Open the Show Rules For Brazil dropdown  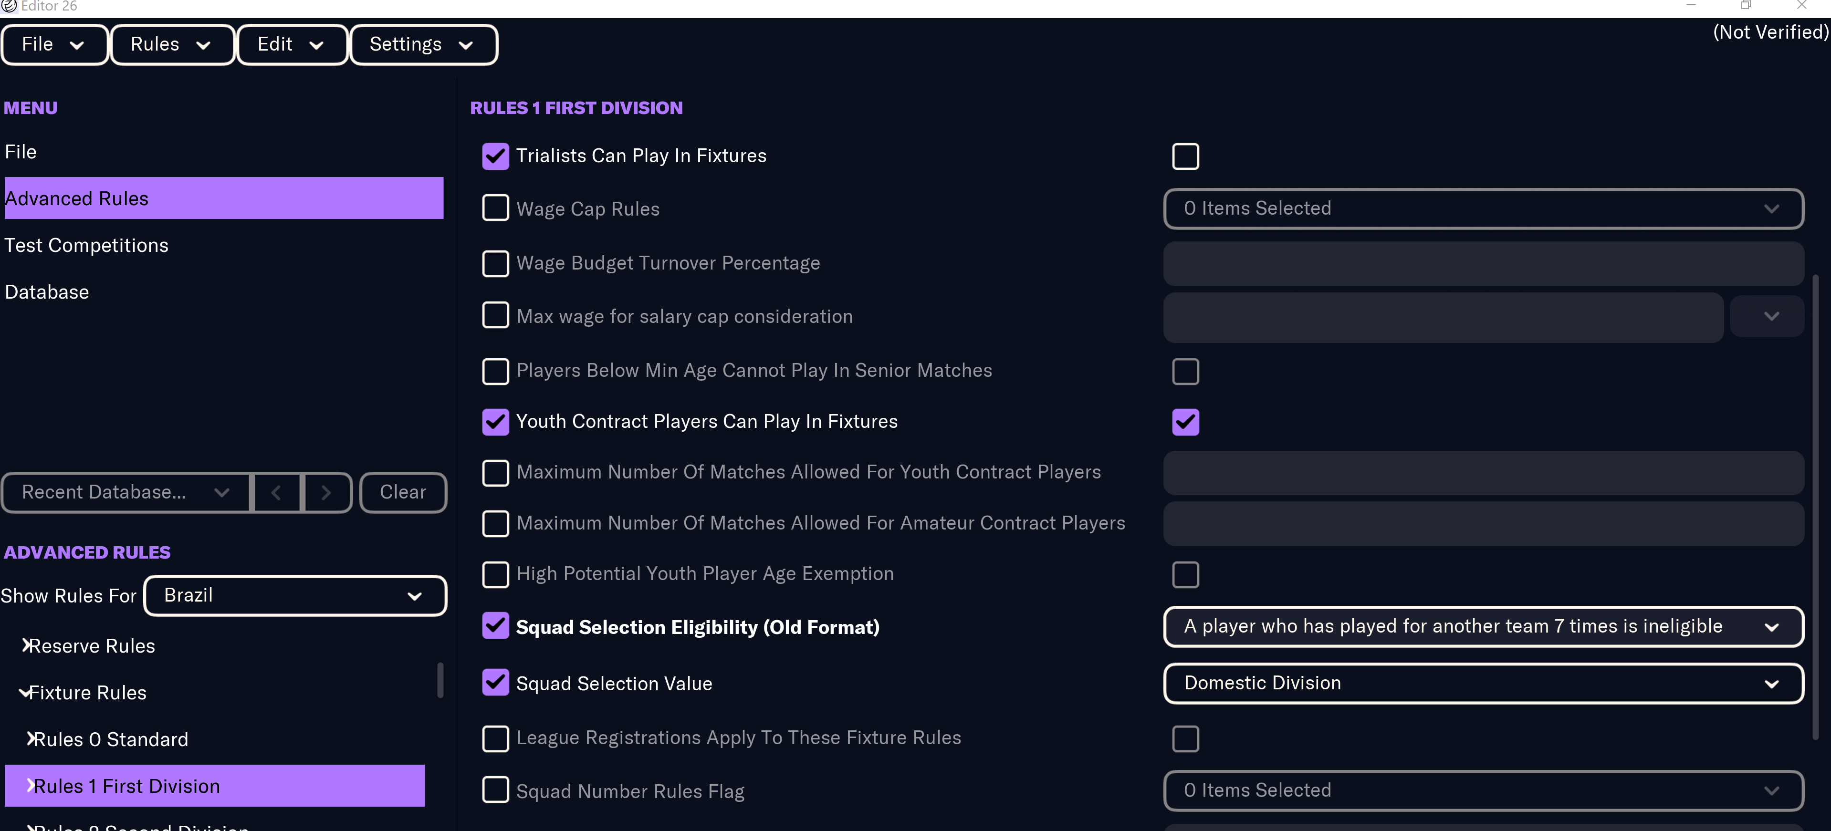(295, 595)
